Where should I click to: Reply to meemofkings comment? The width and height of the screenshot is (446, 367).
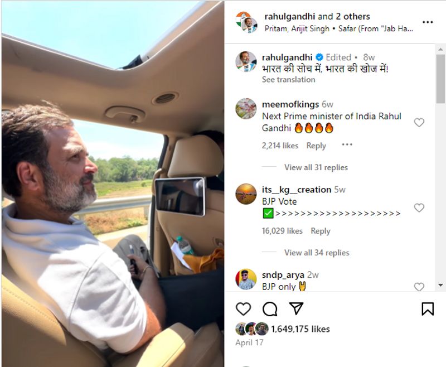tap(316, 146)
